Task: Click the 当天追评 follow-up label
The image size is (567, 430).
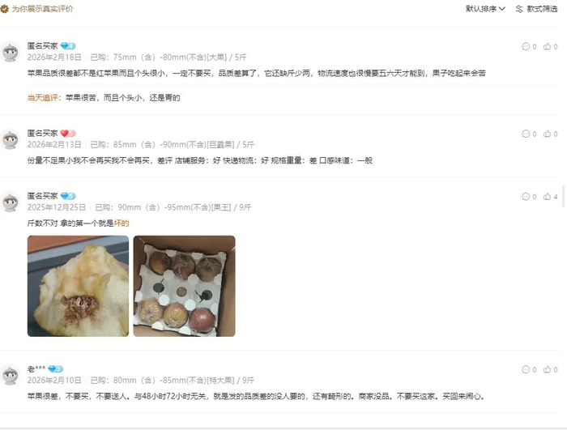Action: [43, 98]
